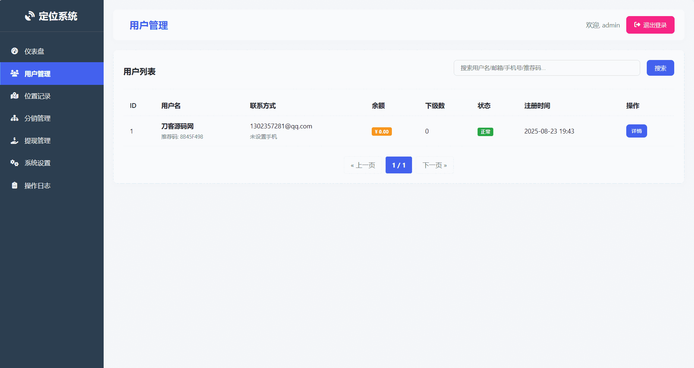View 详情 for user 刀客源码网
The height and width of the screenshot is (368, 694).
click(636, 131)
